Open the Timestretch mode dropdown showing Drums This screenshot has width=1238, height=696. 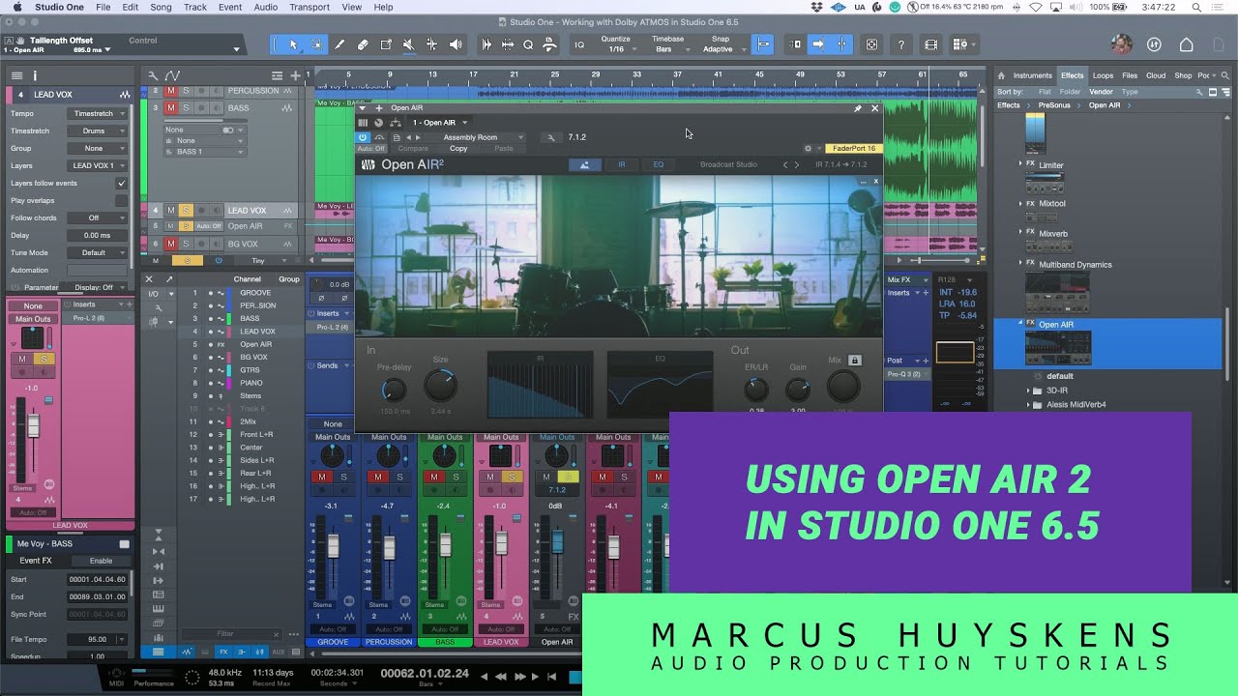[x=97, y=130]
